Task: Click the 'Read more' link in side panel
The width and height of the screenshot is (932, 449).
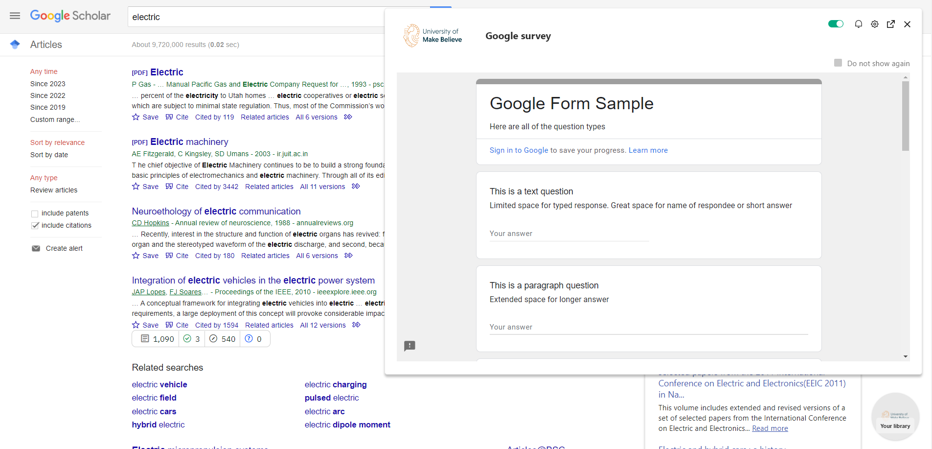Action: (770, 428)
